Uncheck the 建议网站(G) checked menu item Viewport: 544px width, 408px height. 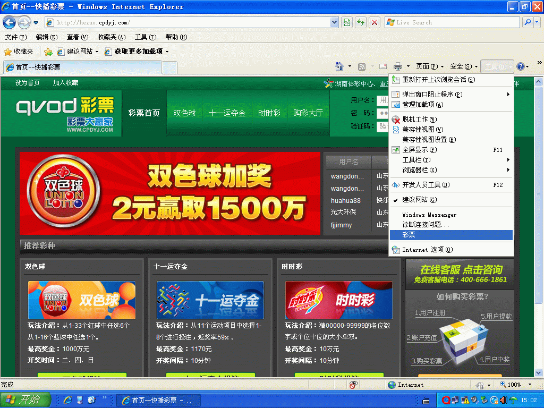click(x=451, y=200)
